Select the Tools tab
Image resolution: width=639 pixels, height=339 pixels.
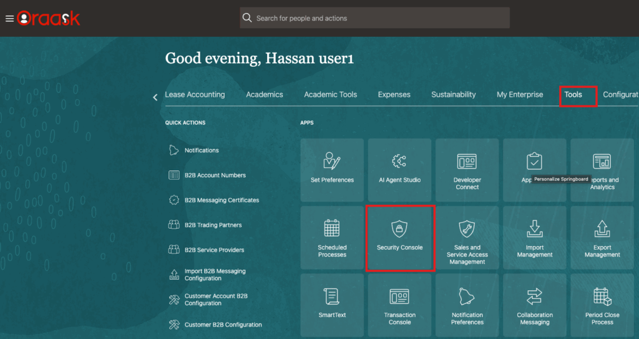(573, 95)
